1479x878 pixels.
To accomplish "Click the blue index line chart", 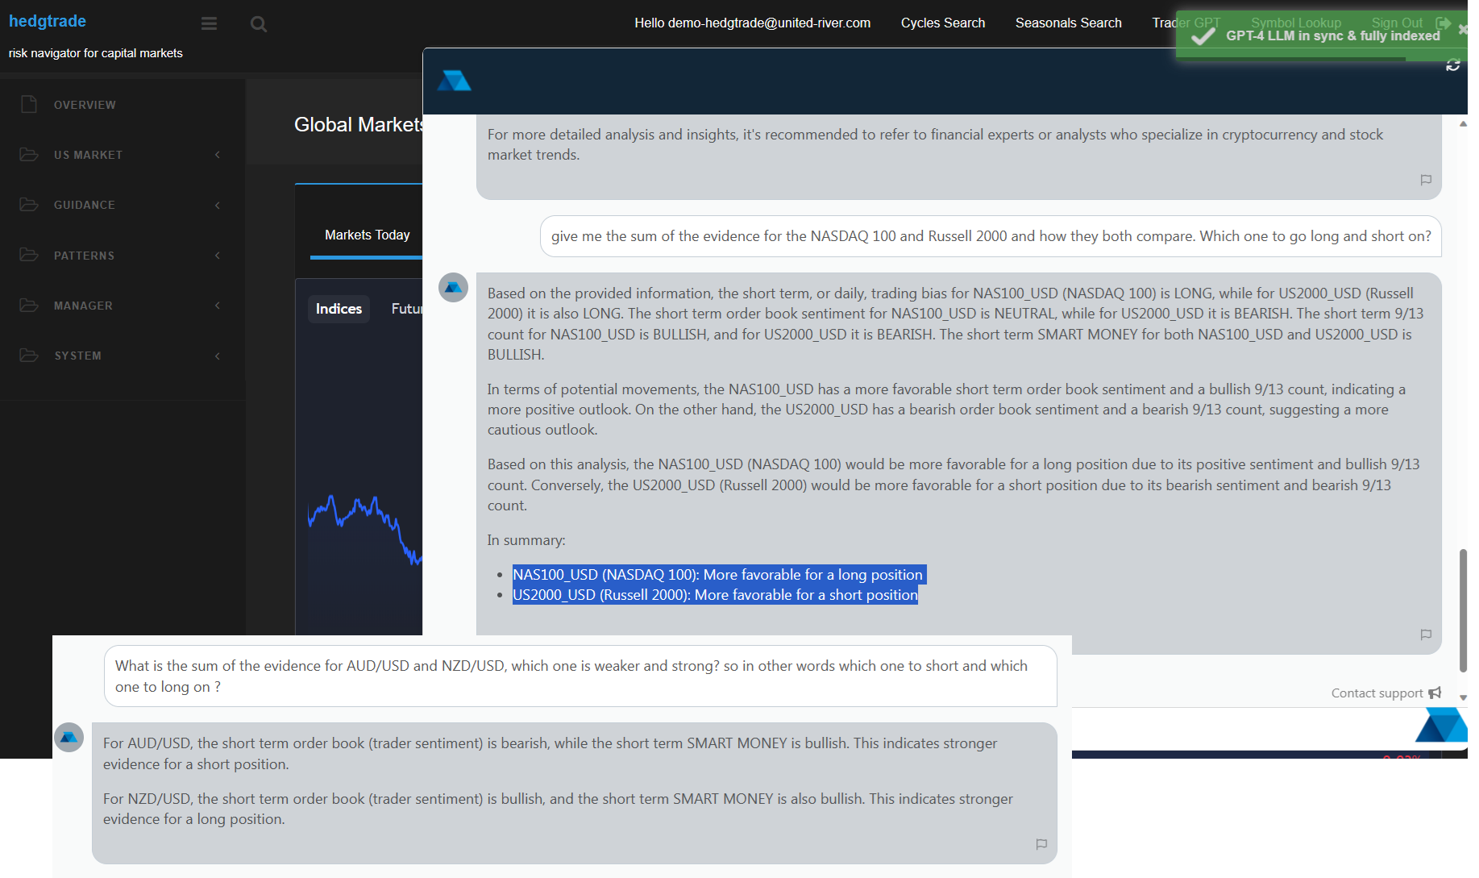I will [365, 529].
